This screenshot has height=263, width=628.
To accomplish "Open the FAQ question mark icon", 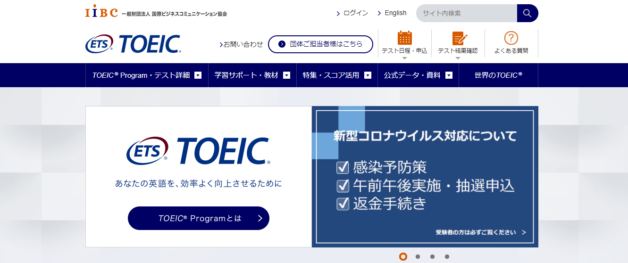I will coord(511,38).
